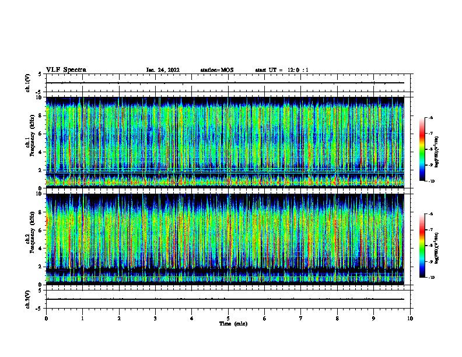
Task: Click time-axis tick label "1"
Action: pyautogui.click(x=82, y=318)
